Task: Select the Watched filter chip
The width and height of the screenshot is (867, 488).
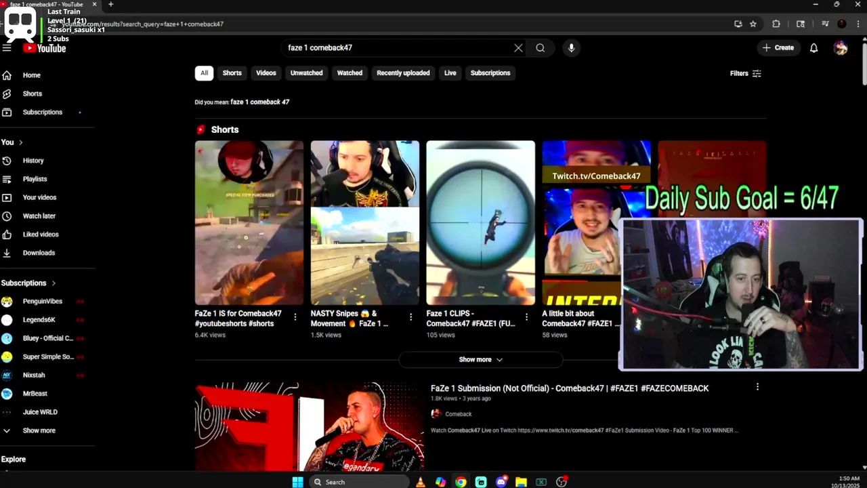Action: (x=350, y=73)
